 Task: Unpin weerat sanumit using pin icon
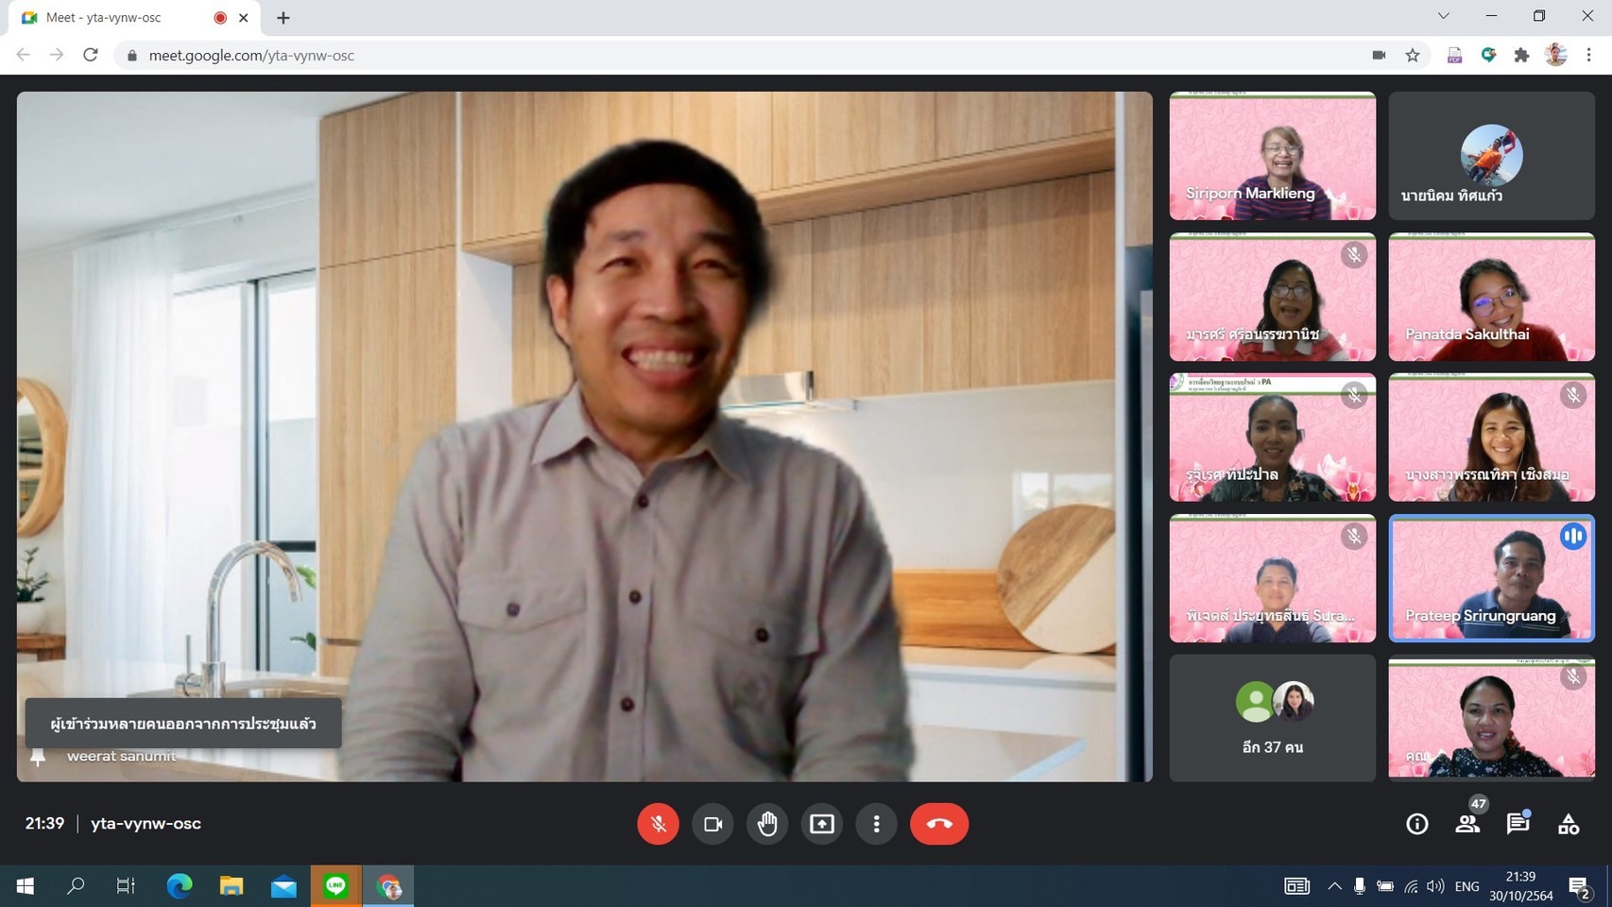(x=38, y=757)
